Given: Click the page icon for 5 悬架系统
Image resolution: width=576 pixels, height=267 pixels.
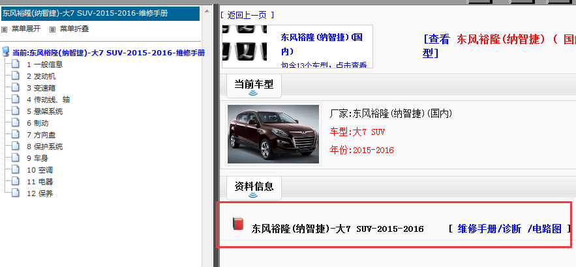Looking at the screenshot, I should [15, 111].
